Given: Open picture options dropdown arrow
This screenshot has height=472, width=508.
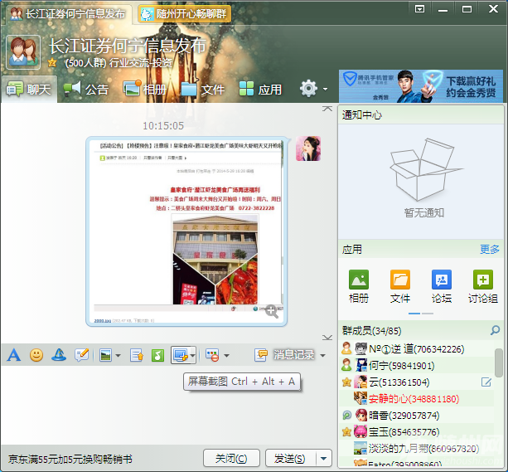Looking at the screenshot, I should 119,356.
